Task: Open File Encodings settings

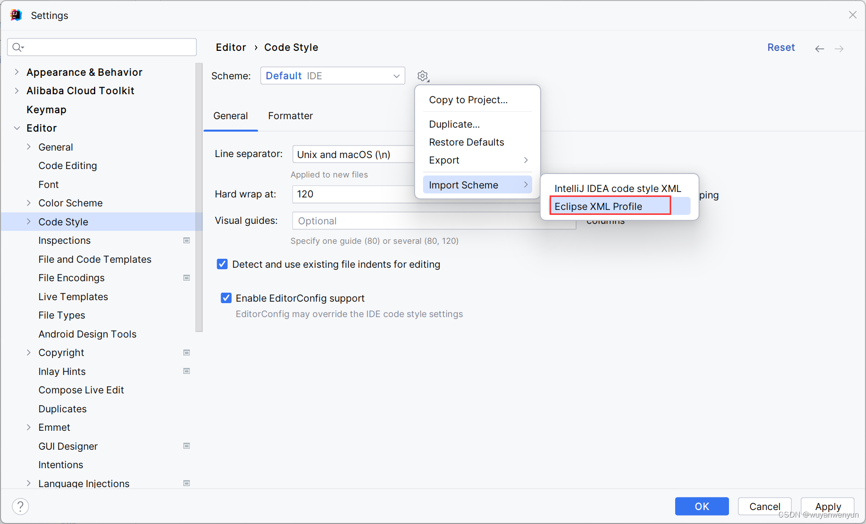Action: [x=71, y=278]
